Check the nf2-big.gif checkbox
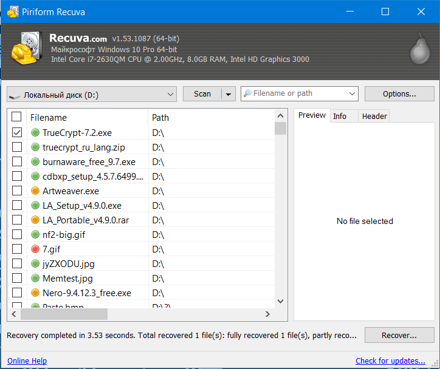This screenshot has height=369, width=440. coord(17,234)
